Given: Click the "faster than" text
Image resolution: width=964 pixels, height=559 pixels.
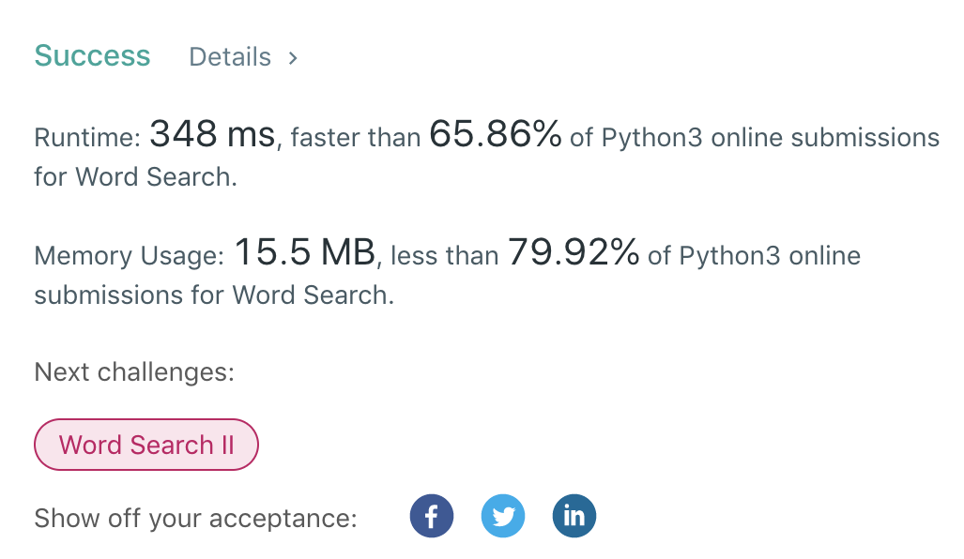Looking at the screenshot, I should pyautogui.click(x=355, y=138).
